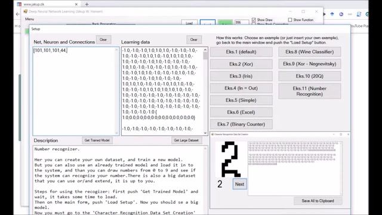Click Next in the data set creation window

coord(239,185)
